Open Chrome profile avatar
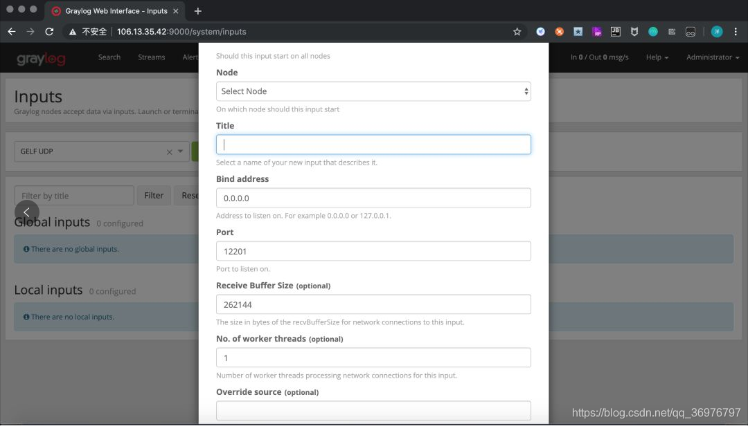 click(x=717, y=32)
